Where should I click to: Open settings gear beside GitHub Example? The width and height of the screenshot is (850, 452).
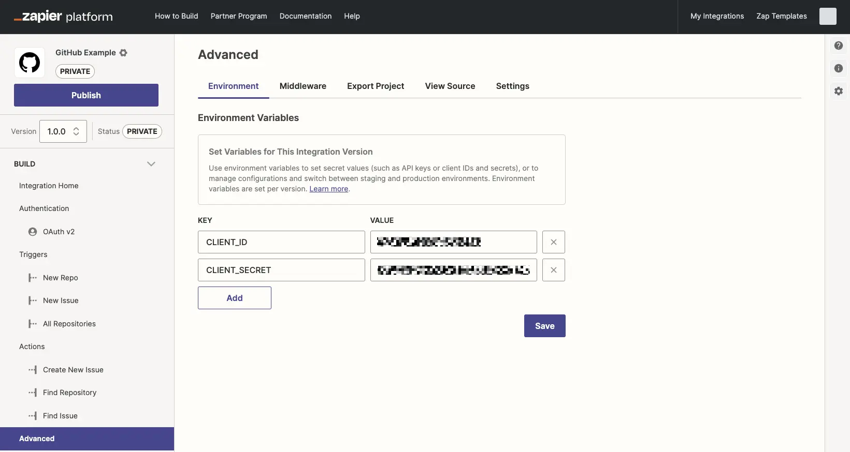tap(123, 53)
